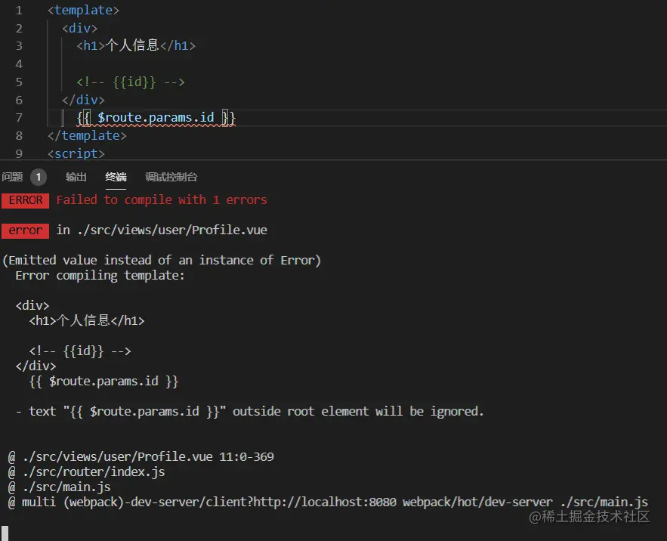The height and width of the screenshot is (541, 667).
Task: Open the 问题 problems tab
Action: (x=12, y=177)
